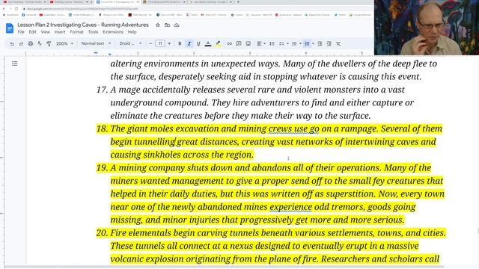Open the Insert menu
The width and height of the screenshot is (479, 269).
click(60, 32)
